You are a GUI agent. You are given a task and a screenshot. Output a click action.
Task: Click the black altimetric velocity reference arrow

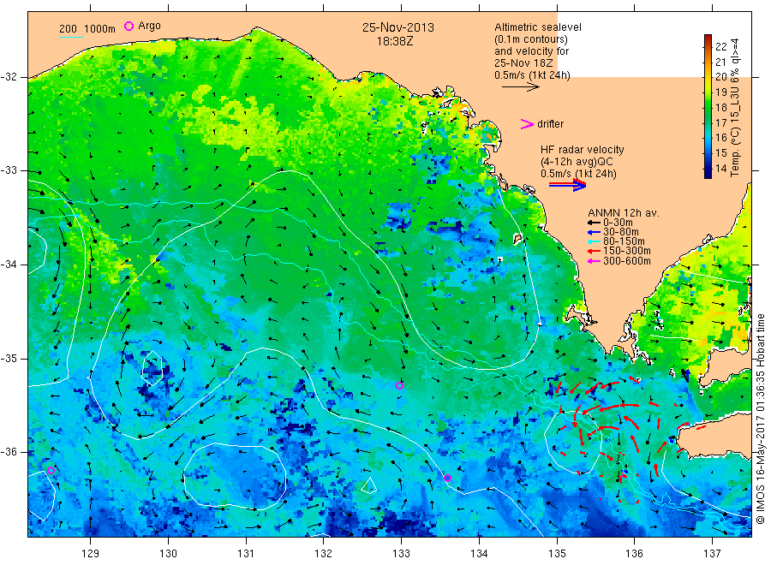point(521,87)
